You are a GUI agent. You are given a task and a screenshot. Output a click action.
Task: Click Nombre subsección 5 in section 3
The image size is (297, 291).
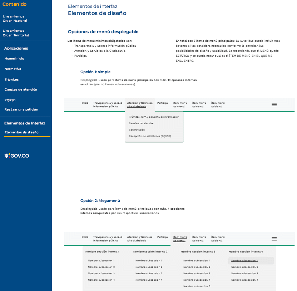pos(197,286)
